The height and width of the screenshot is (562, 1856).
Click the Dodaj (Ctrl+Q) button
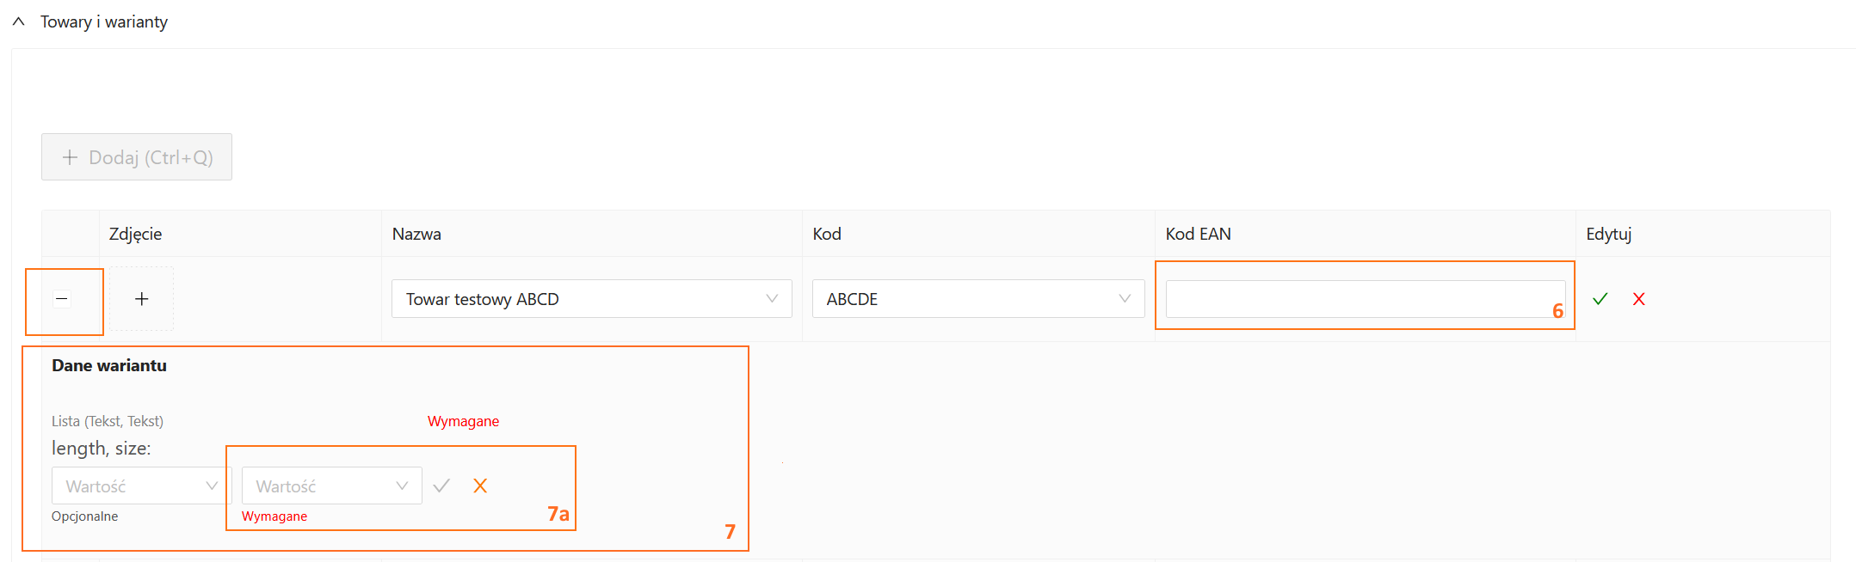[137, 157]
